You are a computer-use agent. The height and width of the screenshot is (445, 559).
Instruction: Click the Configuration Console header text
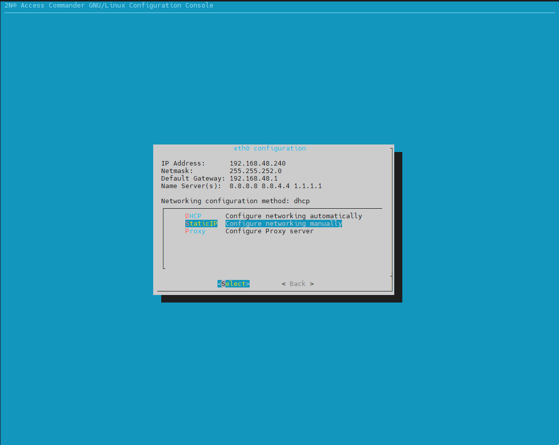coord(109,6)
